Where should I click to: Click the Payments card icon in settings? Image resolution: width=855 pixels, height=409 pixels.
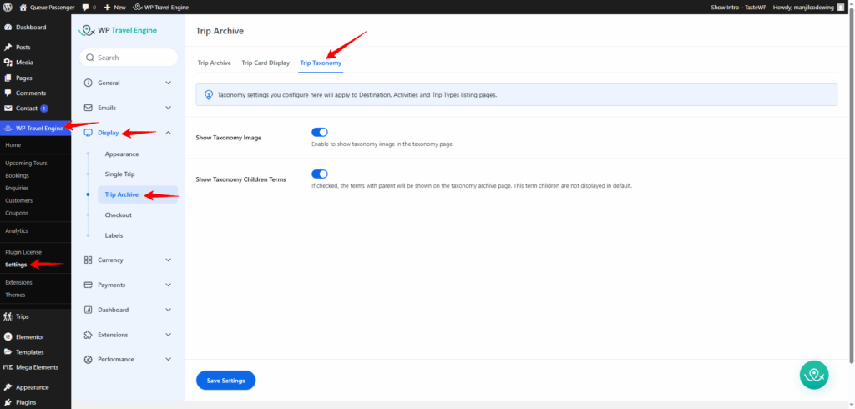[89, 285]
